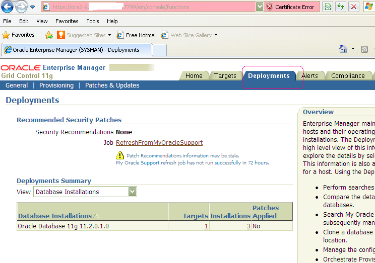The width and height of the screenshot is (375, 263).
Task: Open the View Database Installations dropdown
Action: (85, 192)
